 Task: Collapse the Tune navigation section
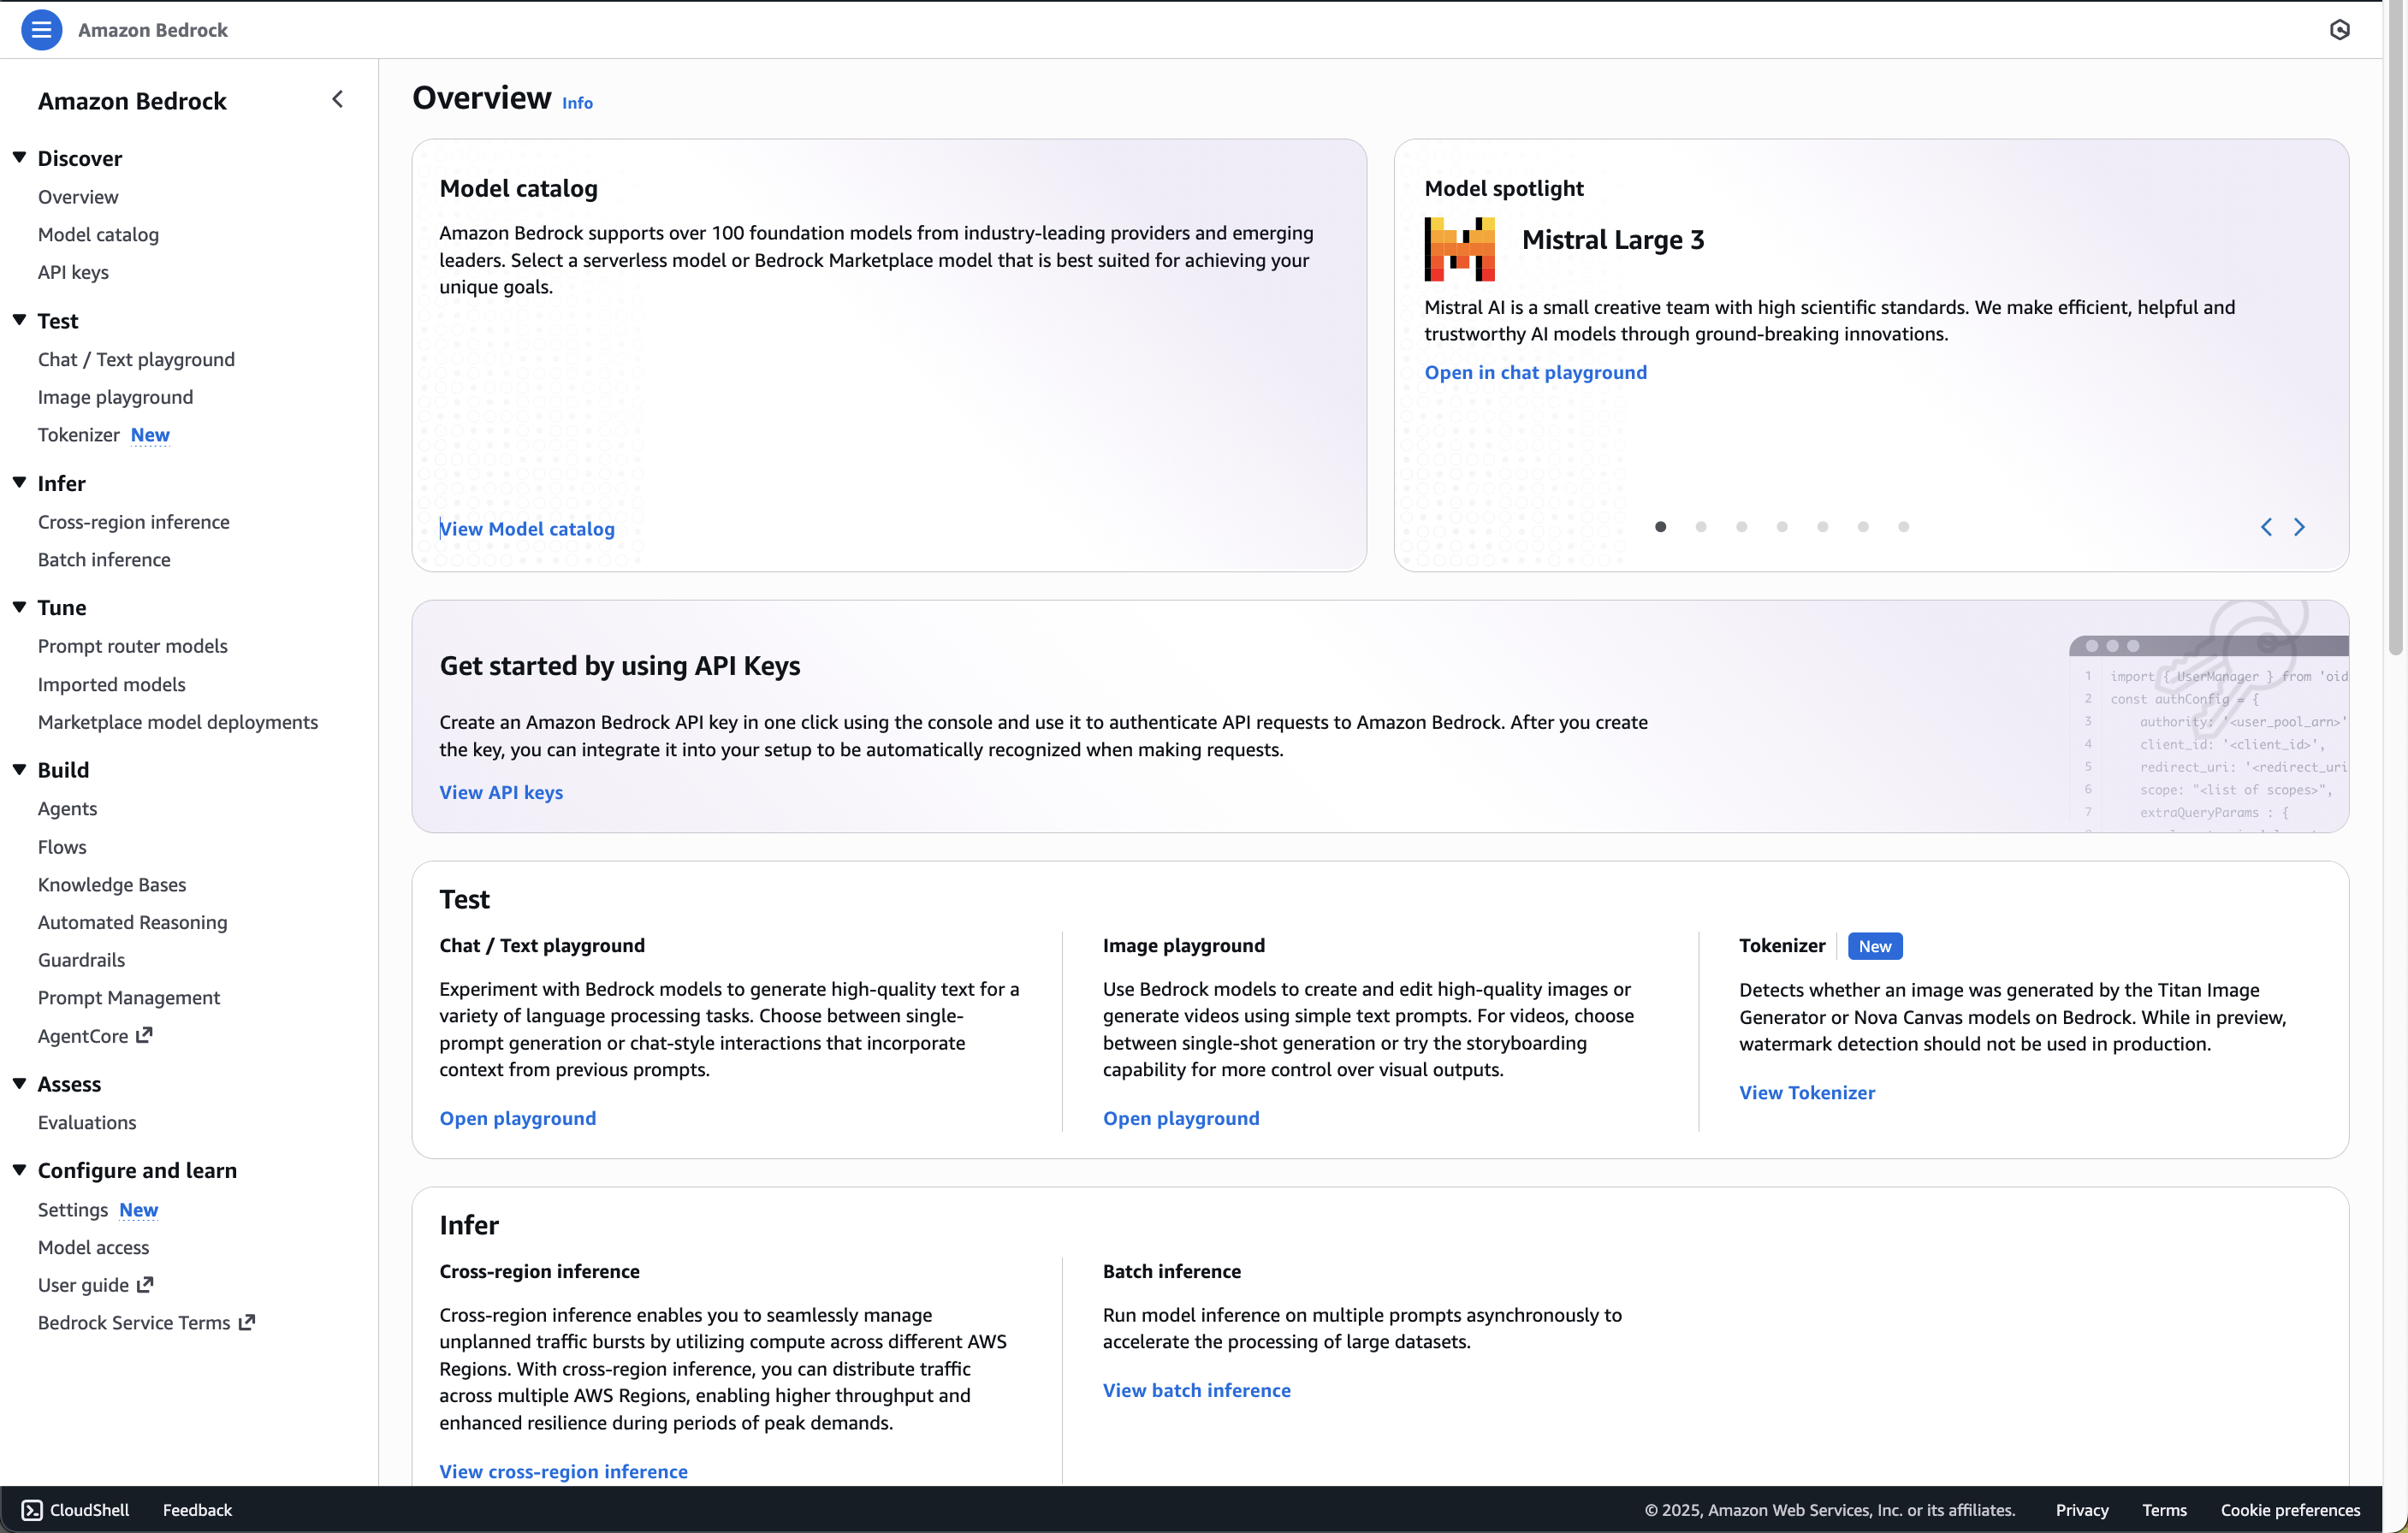(x=19, y=606)
